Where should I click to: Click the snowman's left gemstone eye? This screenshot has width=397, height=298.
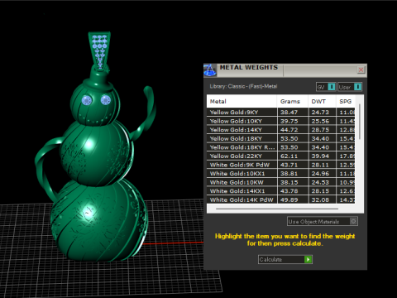(87, 100)
